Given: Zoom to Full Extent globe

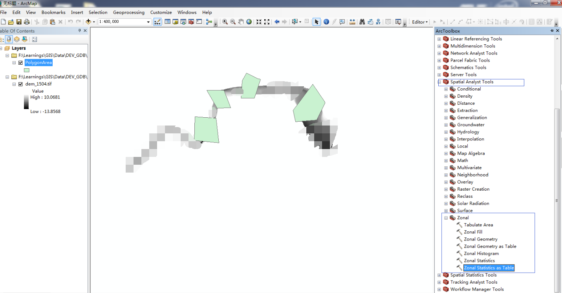Looking at the screenshot, I should coord(249,22).
